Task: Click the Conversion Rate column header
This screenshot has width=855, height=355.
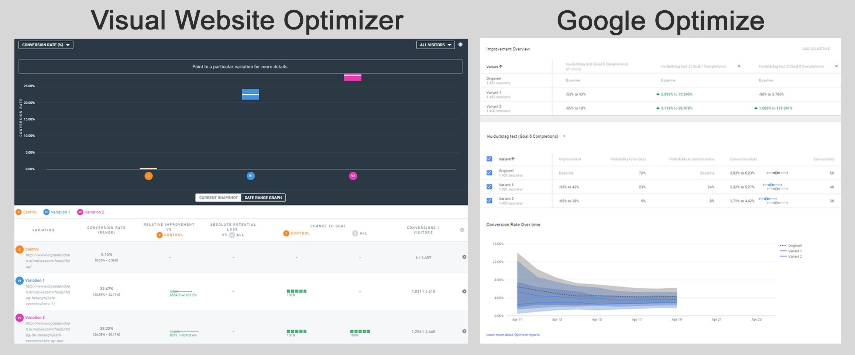Action: coord(744,159)
